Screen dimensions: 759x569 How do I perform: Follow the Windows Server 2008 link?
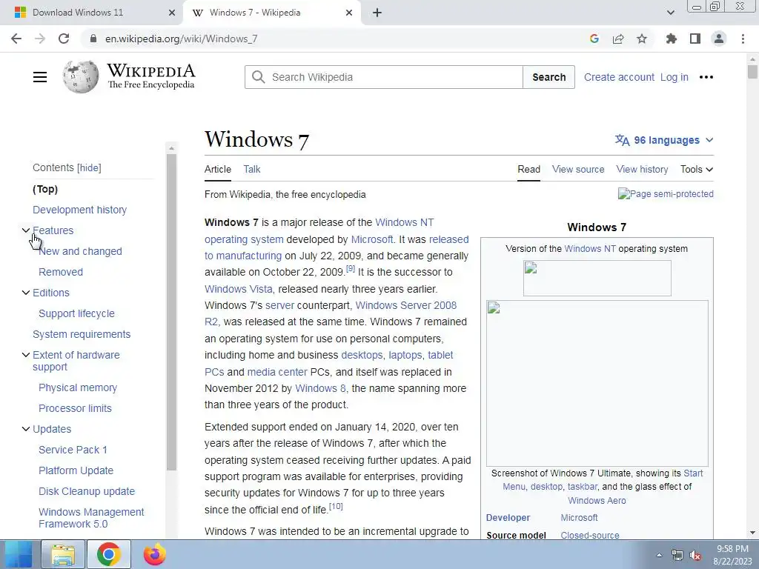click(405, 305)
